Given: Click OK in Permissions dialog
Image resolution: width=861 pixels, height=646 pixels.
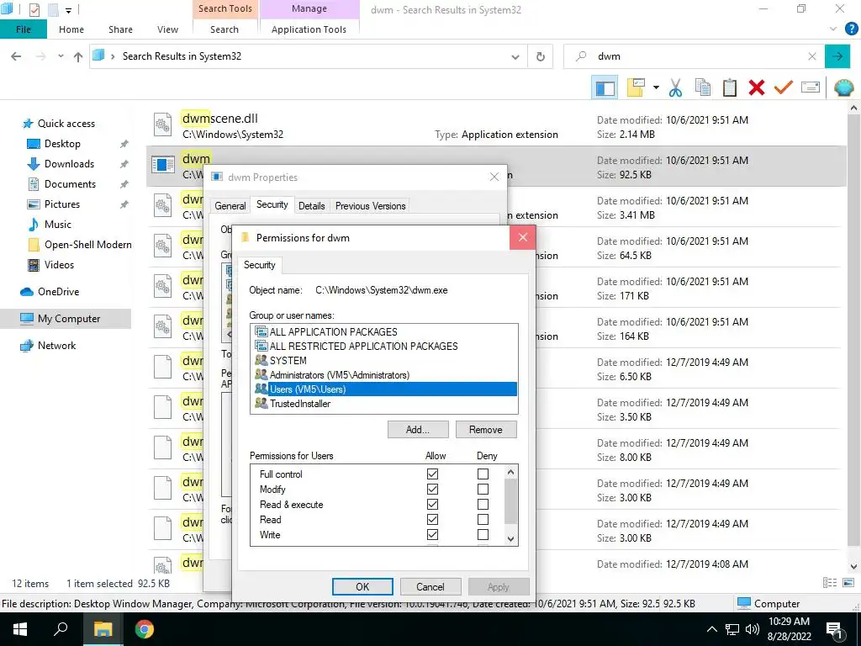Looking at the screenshot, I should 362,586.
